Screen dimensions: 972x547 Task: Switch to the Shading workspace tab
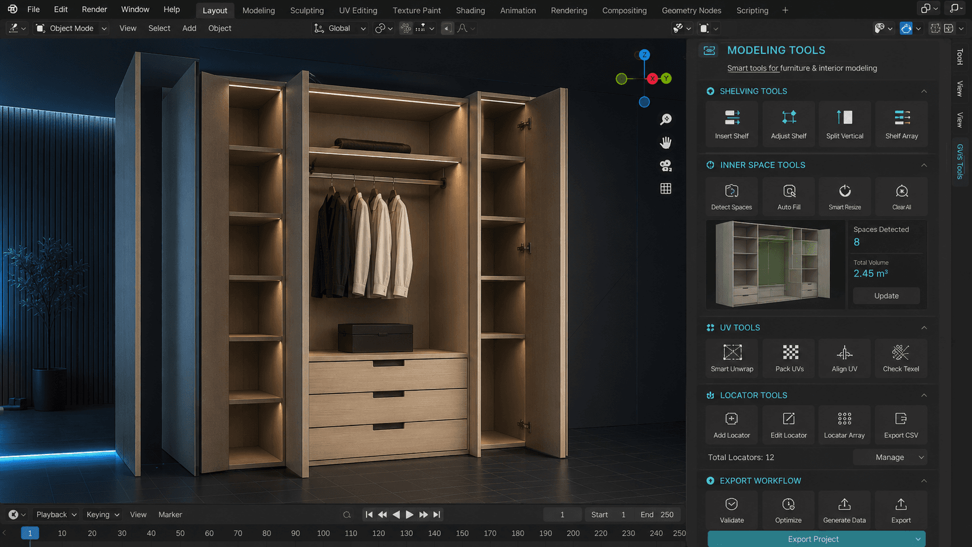point(470,10)
